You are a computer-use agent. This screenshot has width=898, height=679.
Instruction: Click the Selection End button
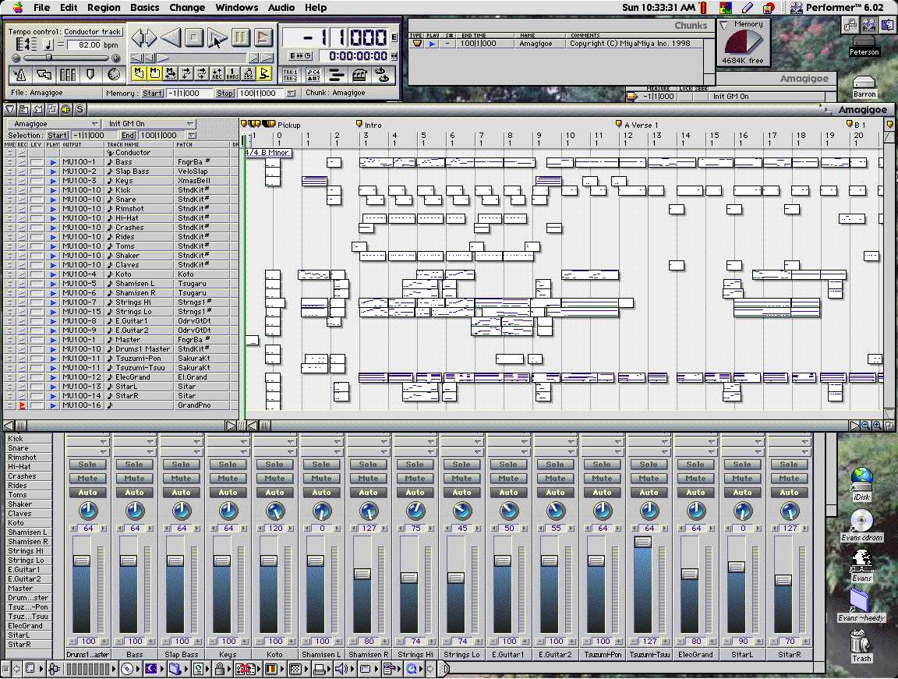128,136
